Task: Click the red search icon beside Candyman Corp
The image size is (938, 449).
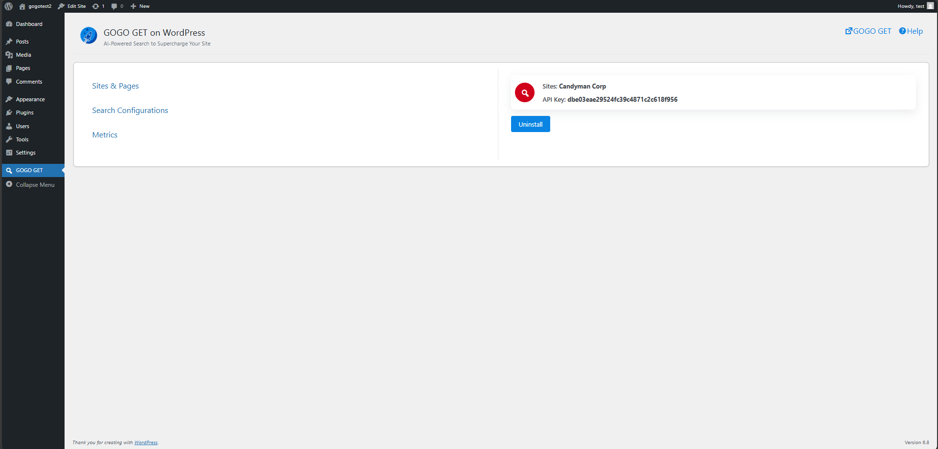Action: (524, 92)
